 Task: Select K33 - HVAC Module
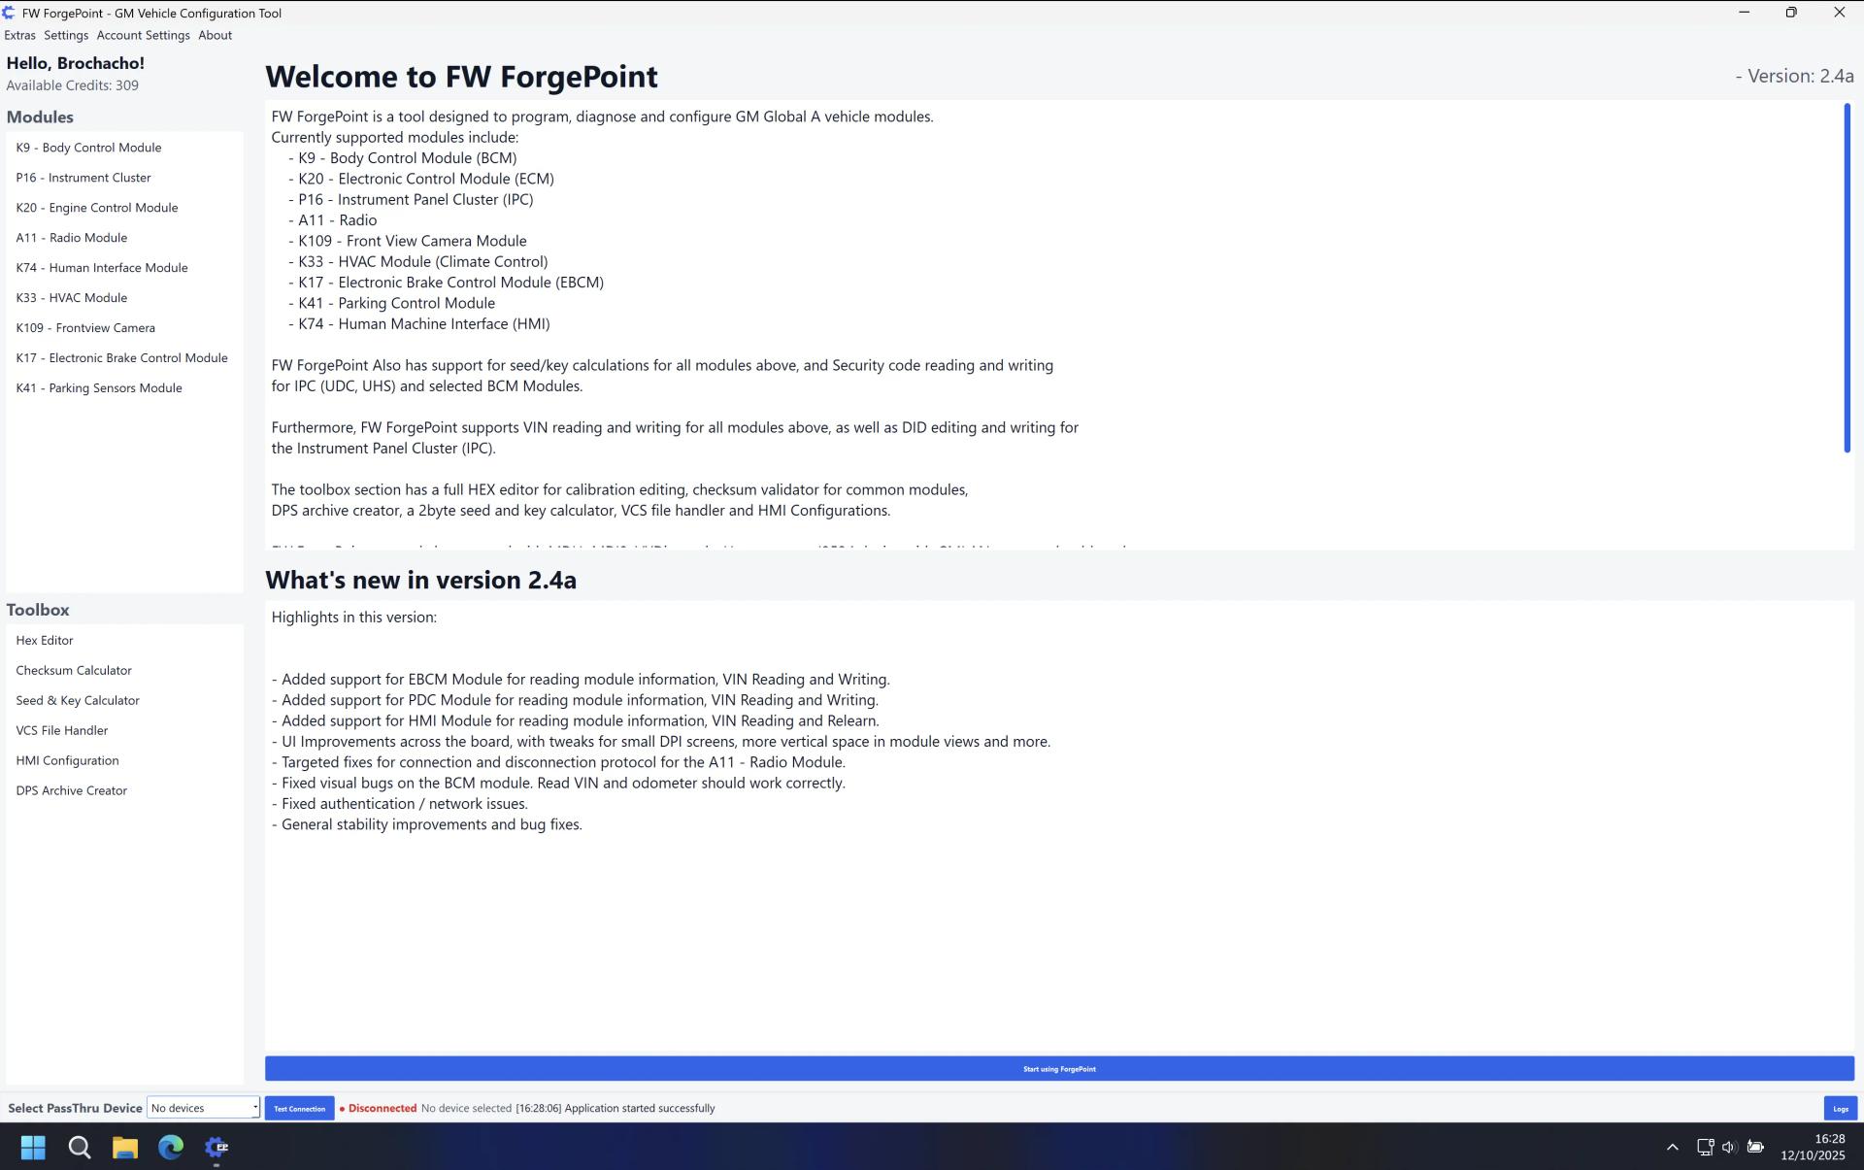(x=124, y=298)
